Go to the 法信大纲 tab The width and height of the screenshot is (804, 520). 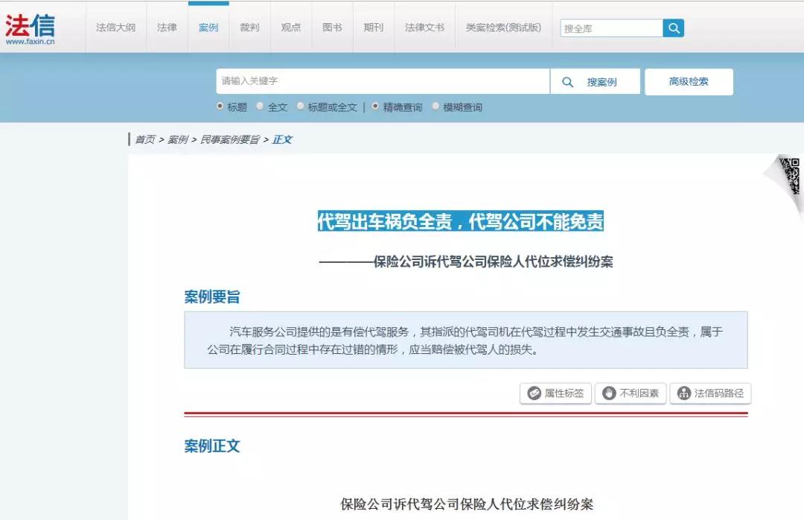(x=115, y=28)
